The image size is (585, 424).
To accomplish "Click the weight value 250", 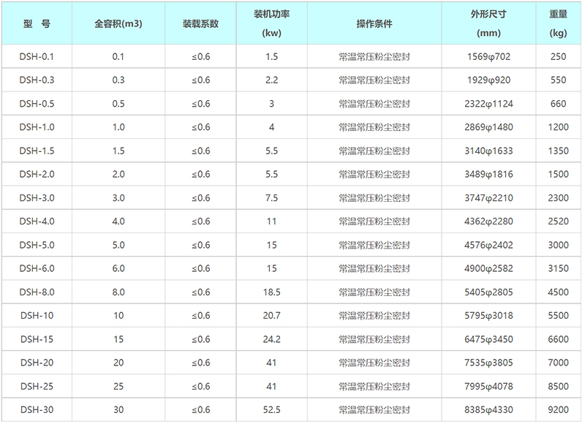I will tap(558, 53).
